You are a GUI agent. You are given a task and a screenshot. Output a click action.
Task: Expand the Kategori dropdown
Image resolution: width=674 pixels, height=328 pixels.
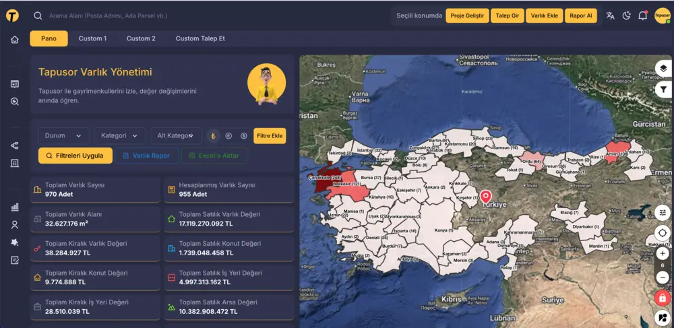pyautogui.click(x=120, y=135)
